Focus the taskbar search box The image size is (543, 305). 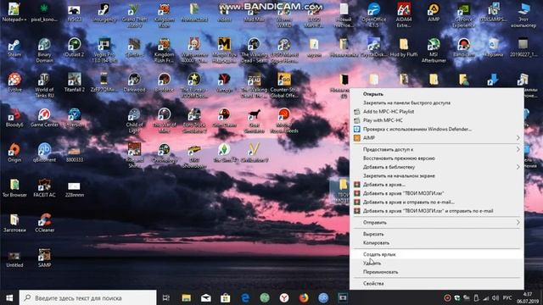87,297
